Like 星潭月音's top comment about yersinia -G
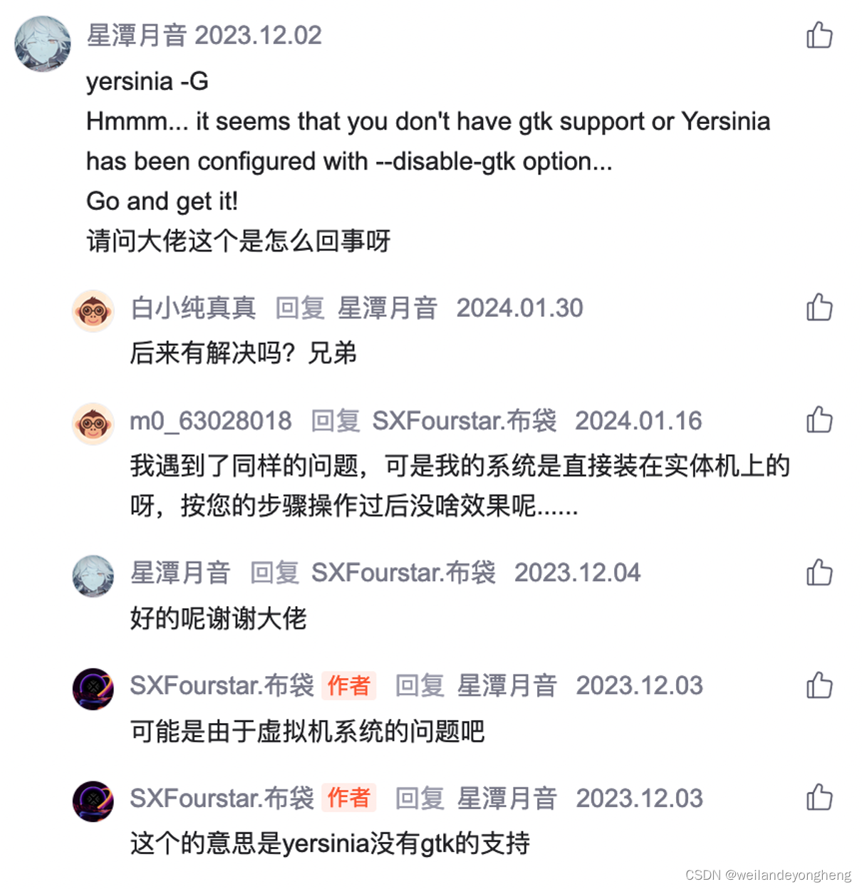Viewport: 862px width, 889px height. point(819,35)
